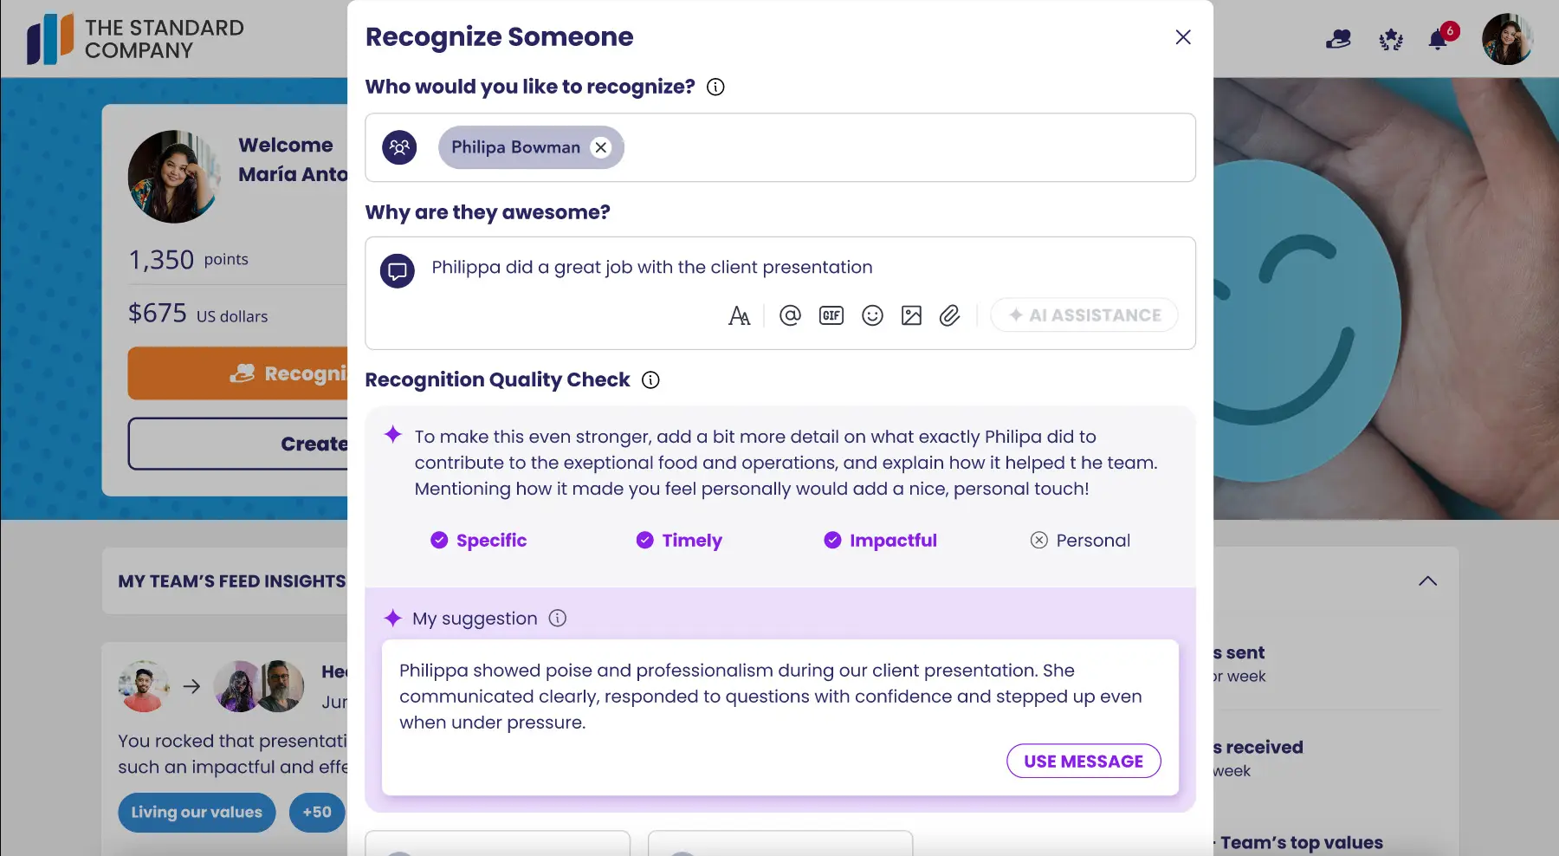1559x856 pixels.
Task: Open text formatting options via the Aa icon
Action: (740, 315)
